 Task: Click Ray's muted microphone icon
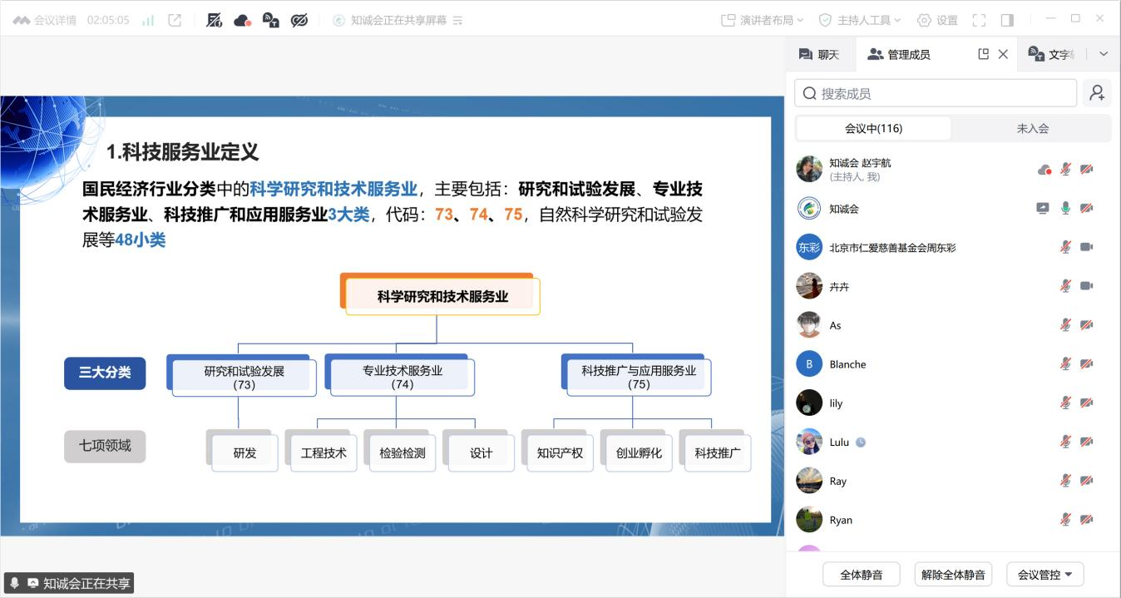1065,481
